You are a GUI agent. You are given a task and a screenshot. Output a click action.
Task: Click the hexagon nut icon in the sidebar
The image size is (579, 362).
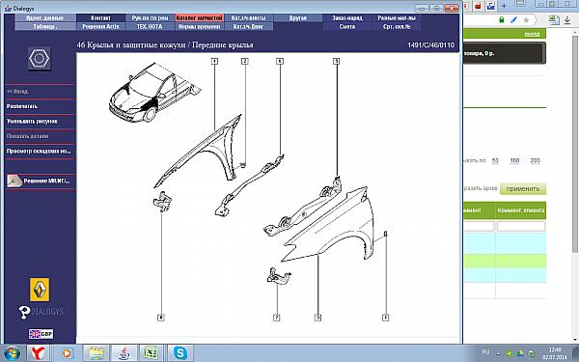click(40, 58)
